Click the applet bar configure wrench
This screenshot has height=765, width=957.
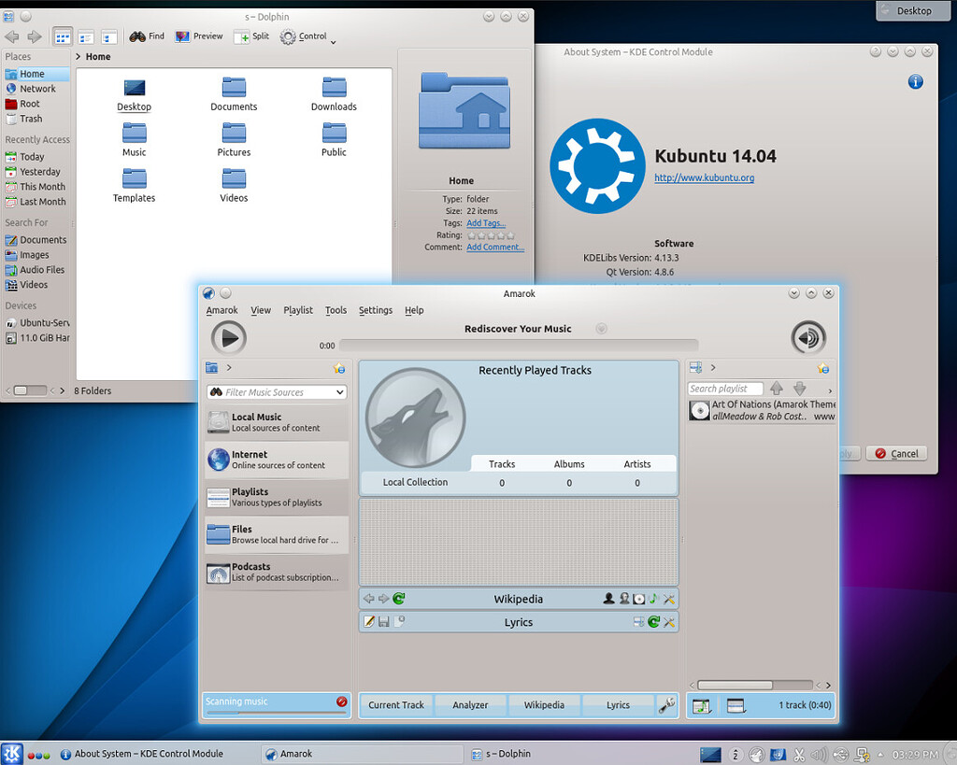click(x=666, y=704)
